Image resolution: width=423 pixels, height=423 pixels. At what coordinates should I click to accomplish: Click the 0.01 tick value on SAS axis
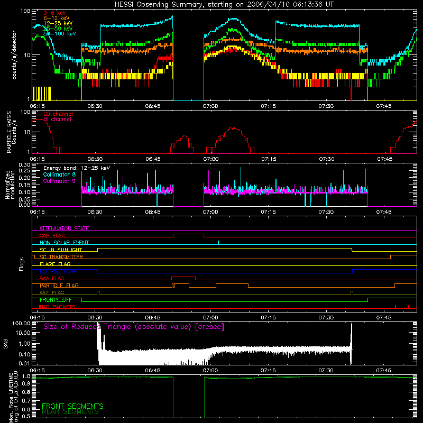[25, 363]
